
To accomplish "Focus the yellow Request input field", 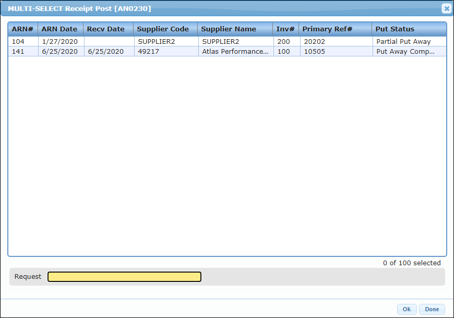I will click(x=124, y=277).
